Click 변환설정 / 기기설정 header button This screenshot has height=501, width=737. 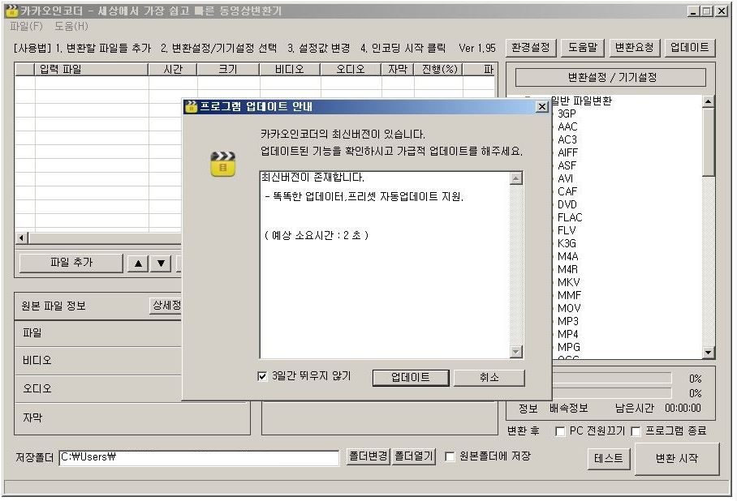[611, 78]
